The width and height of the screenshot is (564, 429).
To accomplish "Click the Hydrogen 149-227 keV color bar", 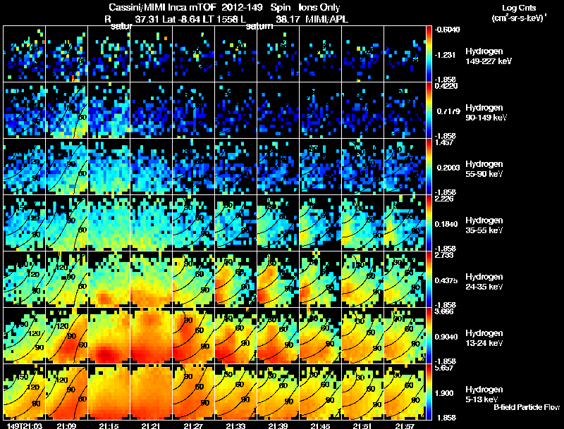I will [429, 54].
